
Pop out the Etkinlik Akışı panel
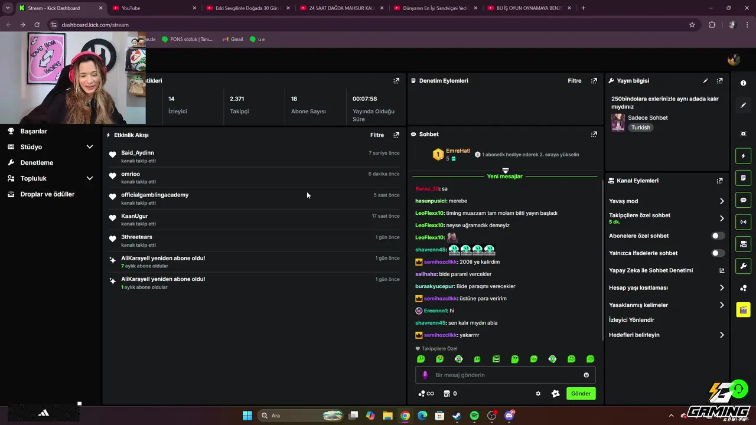pyautogui.click(x=396, y=135)
